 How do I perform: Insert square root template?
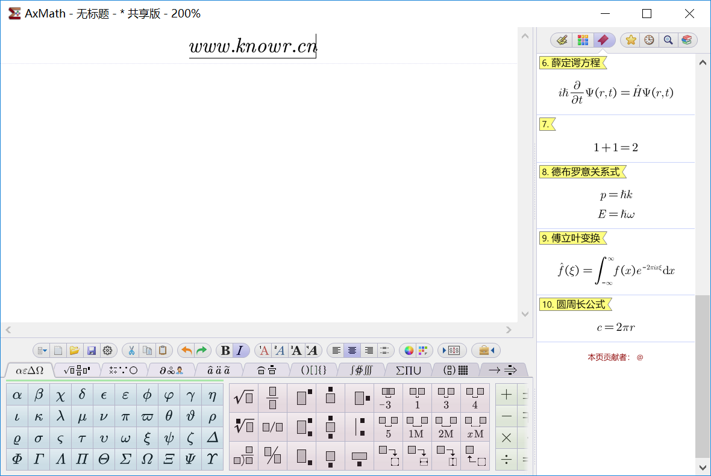pyautogui.click(x=243, y=398)
